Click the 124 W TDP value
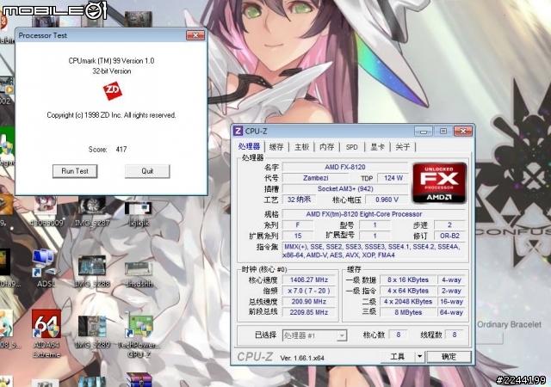This screenshot has height=387, width=551. 393,178
